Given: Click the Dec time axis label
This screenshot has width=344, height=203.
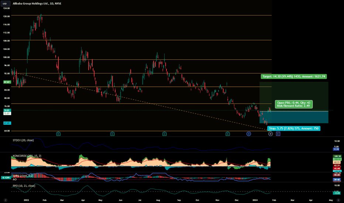Looking at the screenshot, I should (x=237, y=200).
